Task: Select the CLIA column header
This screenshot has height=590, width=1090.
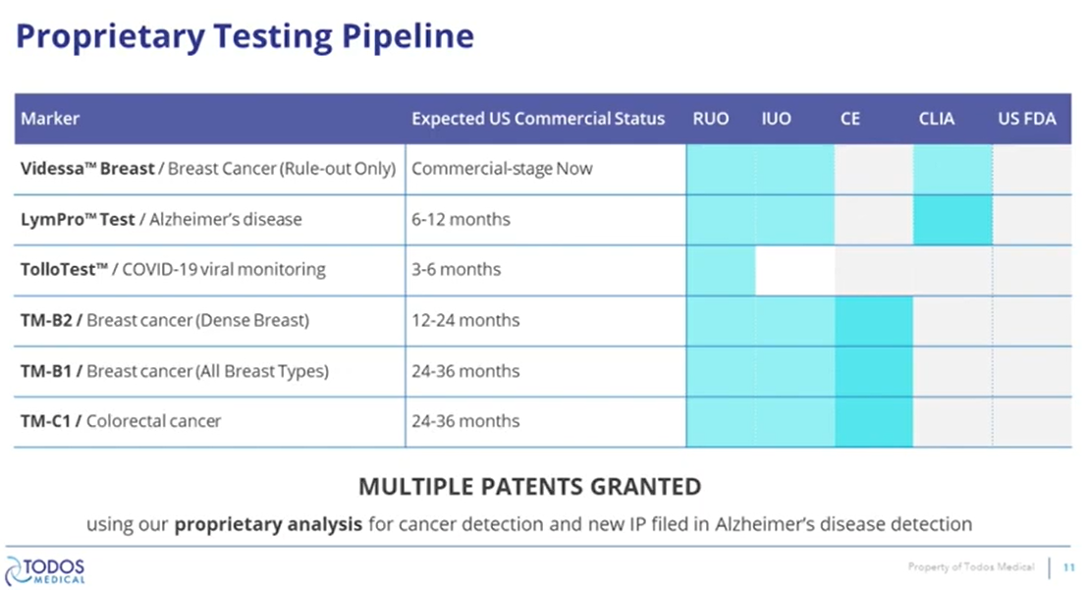Action: tap(936, 119)
